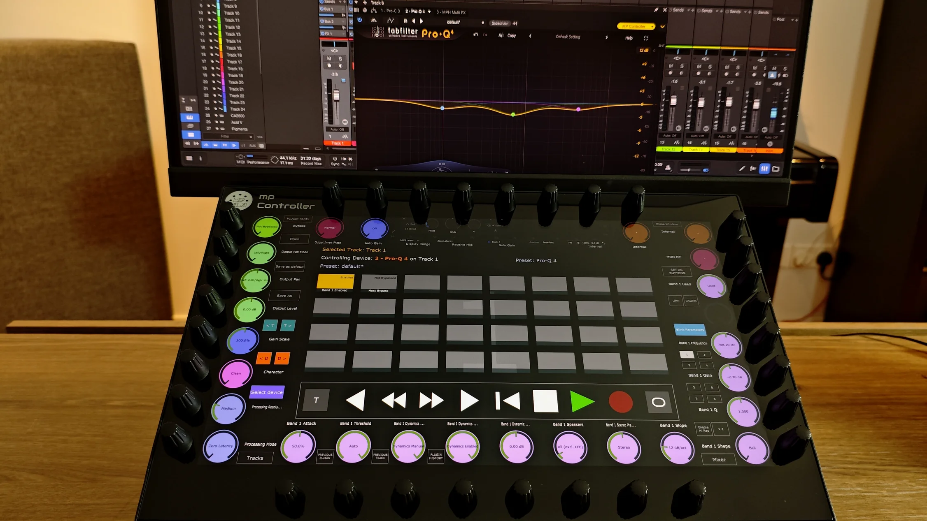
Task: Tap the red Record transport button
Action: coord(620,402)
